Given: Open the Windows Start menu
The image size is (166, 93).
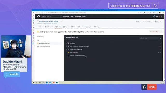Looking at the screenshot, I should pos(33,82).
